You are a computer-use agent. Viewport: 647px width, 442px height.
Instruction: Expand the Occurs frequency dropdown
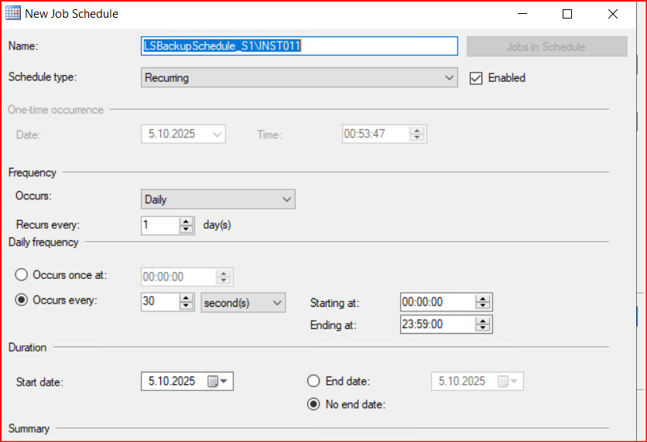218,199
